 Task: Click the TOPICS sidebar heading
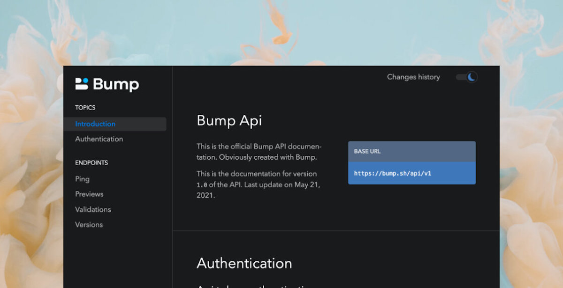(x=85, y=108)
